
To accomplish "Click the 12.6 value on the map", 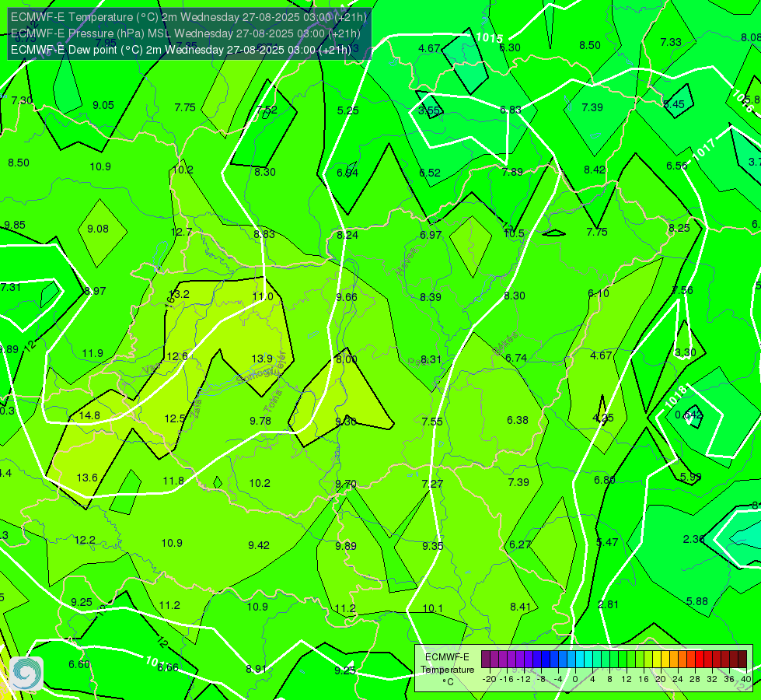I will pos(177,356).
